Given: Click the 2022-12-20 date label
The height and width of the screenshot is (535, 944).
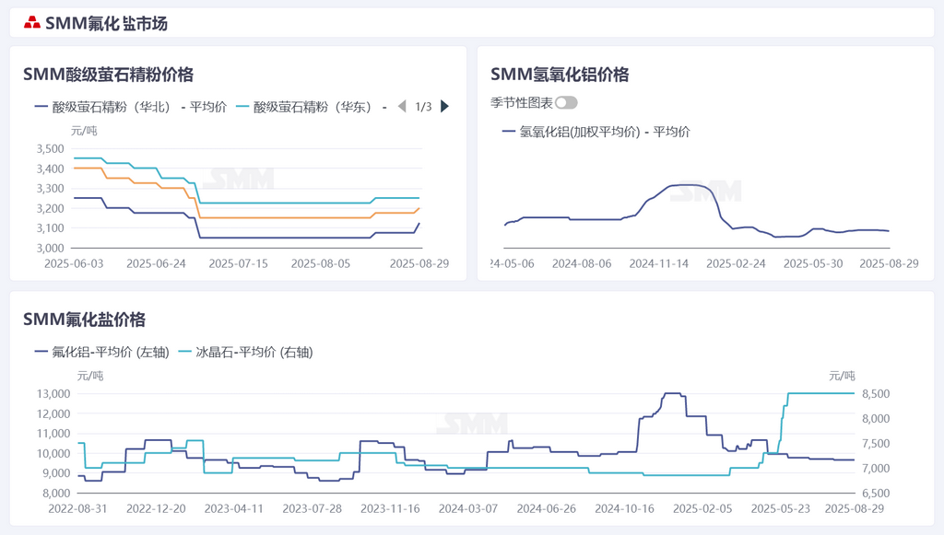Looking at the screenshot, I should 156,508.
